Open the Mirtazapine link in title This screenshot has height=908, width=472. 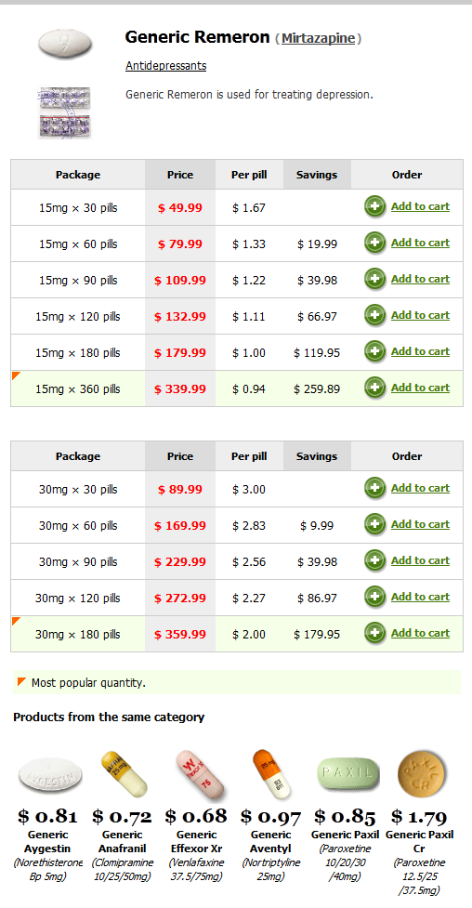coord(319,39)
